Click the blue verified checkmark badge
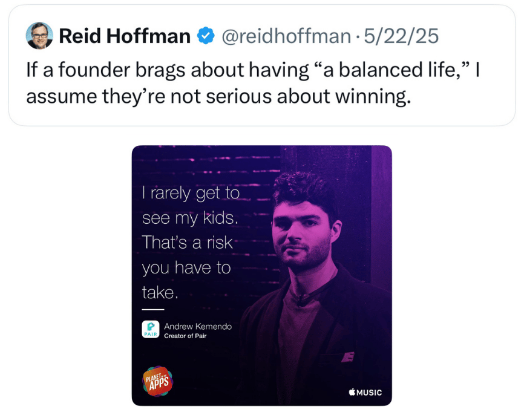This screenshot has width=524, height=412. pyautogui.click(x=206, y=36)
